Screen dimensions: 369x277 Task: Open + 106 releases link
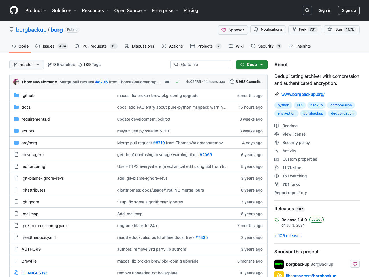[288, 236]
